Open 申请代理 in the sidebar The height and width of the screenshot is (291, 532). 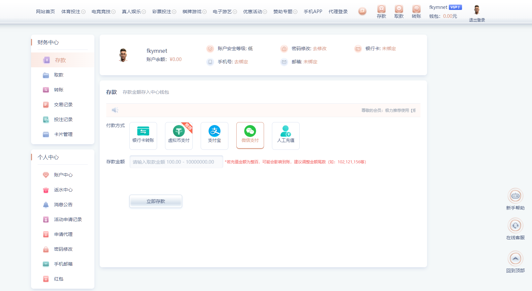tap(63, 234)
